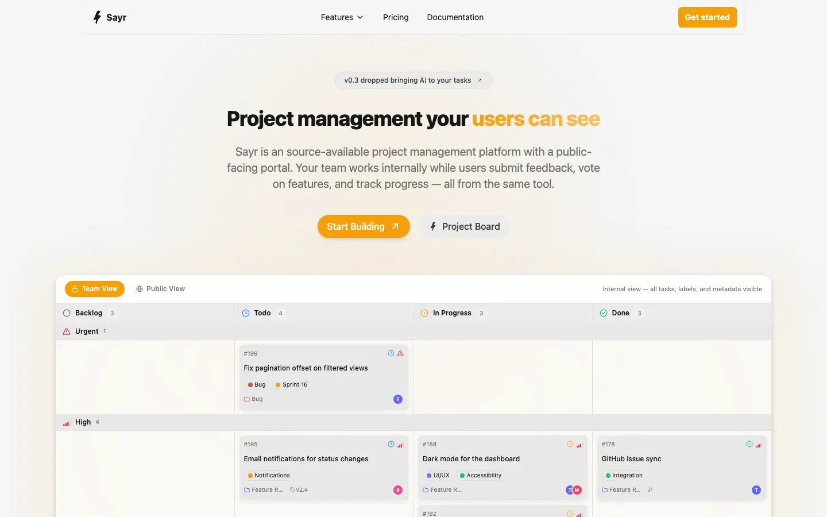Click the Feature R... folder on card #178
The image size is (827, 517).
(621, 490)
